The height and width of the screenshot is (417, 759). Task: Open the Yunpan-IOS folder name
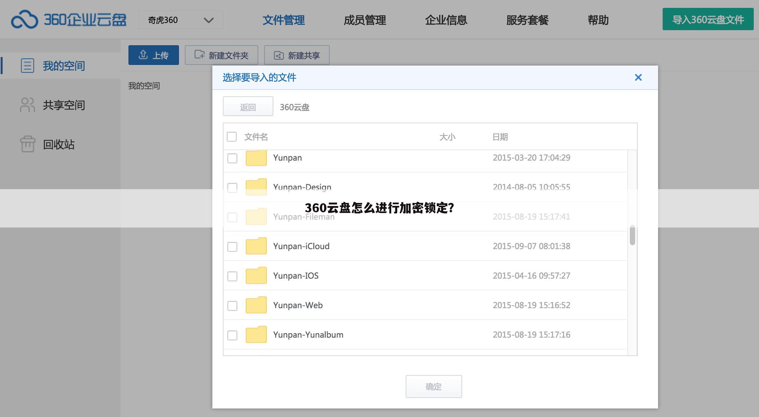pos(296,276)
